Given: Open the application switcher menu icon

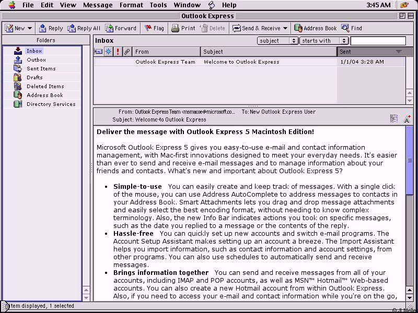Looking at the screenshot, I should coord(404,5).
